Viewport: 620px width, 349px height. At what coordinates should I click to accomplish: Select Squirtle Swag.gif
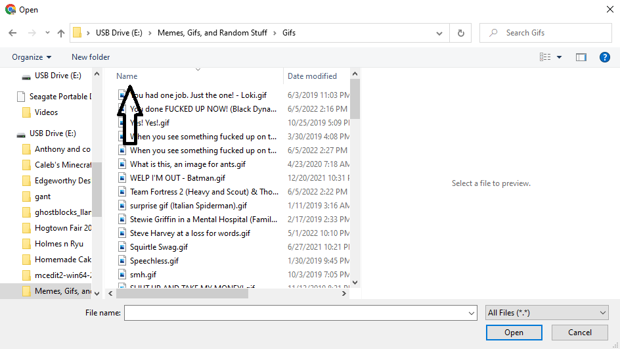click(158, 247)
